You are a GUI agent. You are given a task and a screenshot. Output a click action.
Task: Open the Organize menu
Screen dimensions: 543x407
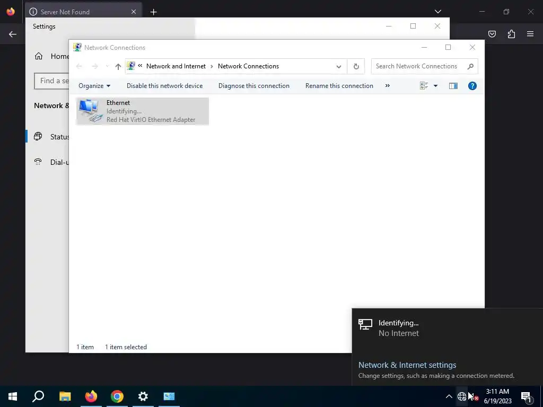(94, 86)
